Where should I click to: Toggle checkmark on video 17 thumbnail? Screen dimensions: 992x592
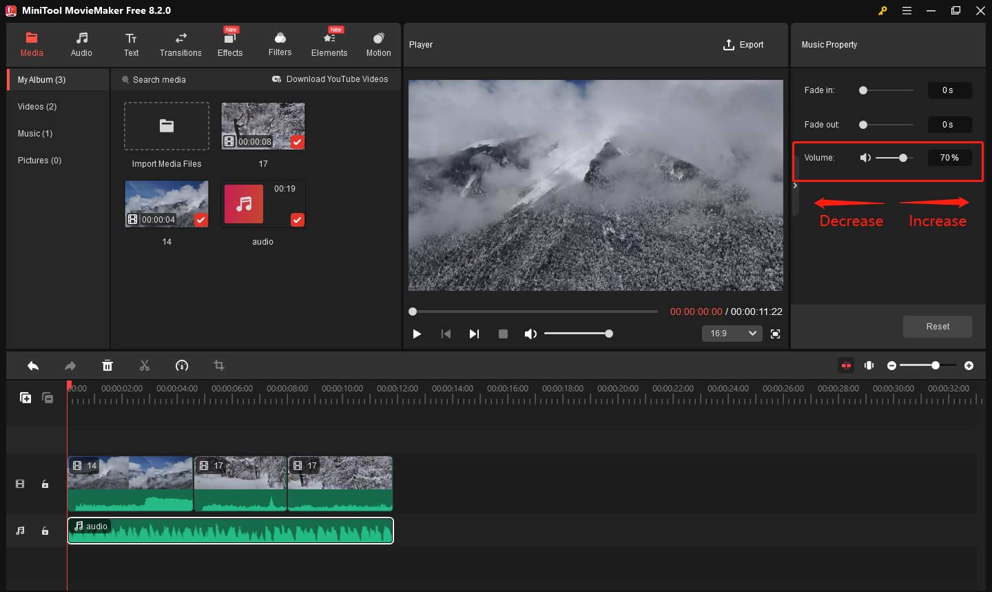pyautogui.click(x=297, y=142)
